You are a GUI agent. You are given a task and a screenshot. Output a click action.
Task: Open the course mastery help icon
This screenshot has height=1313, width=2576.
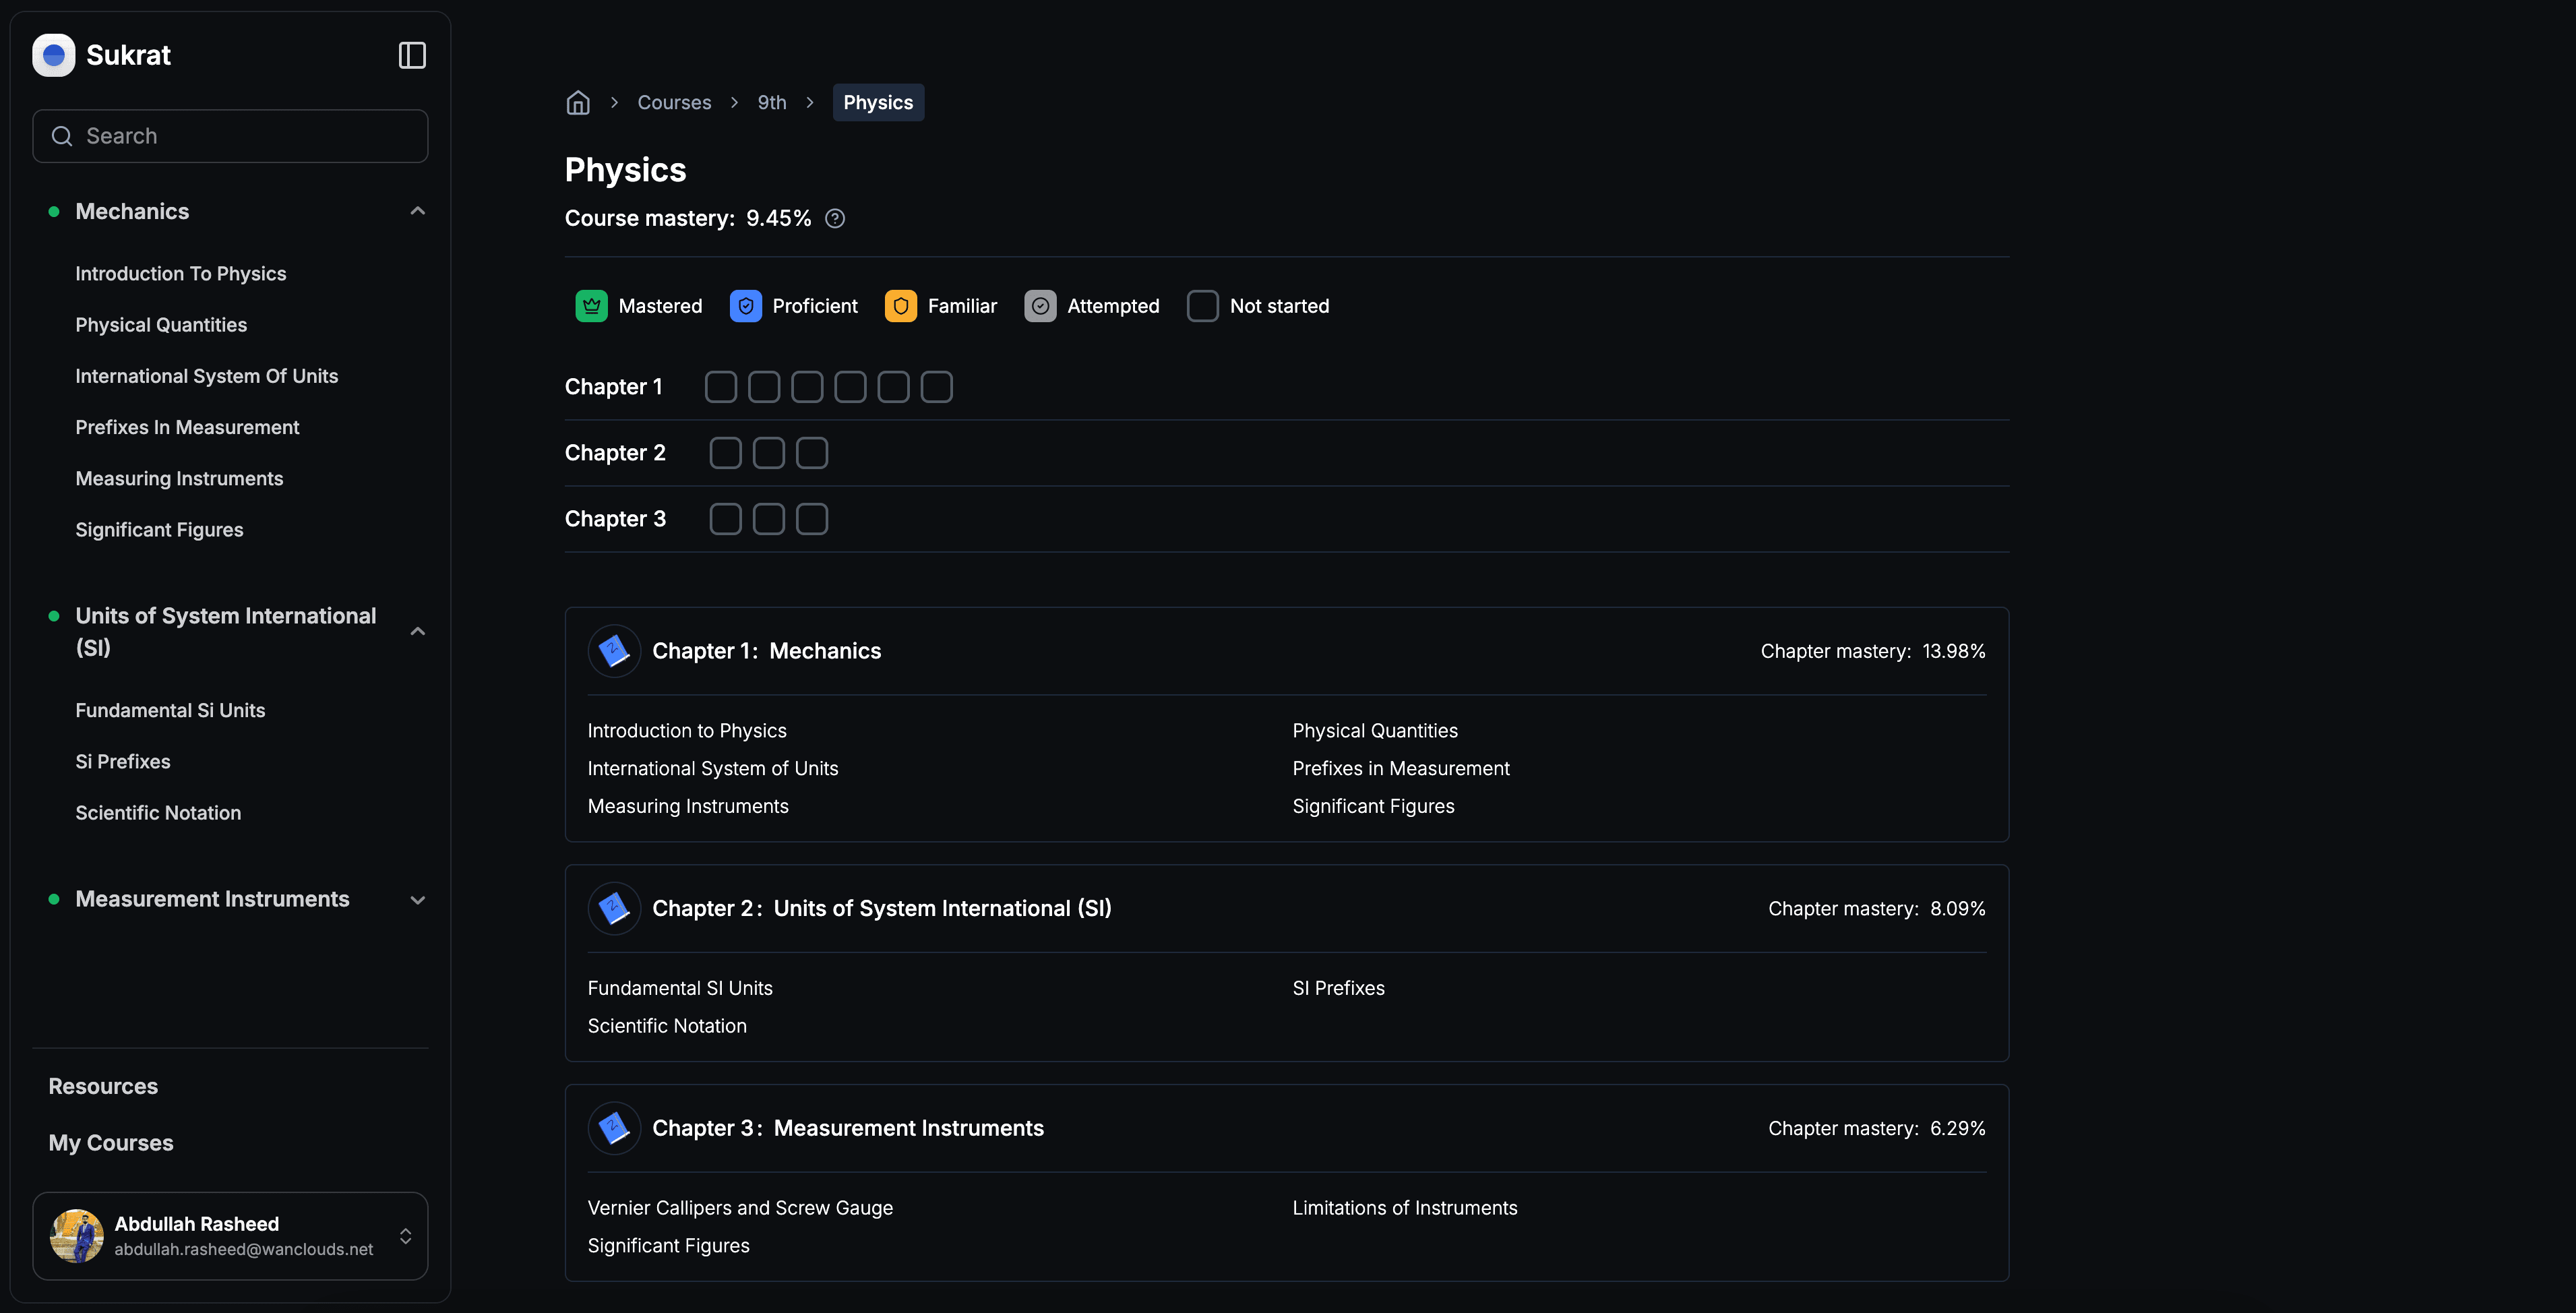tap(835, 218)
